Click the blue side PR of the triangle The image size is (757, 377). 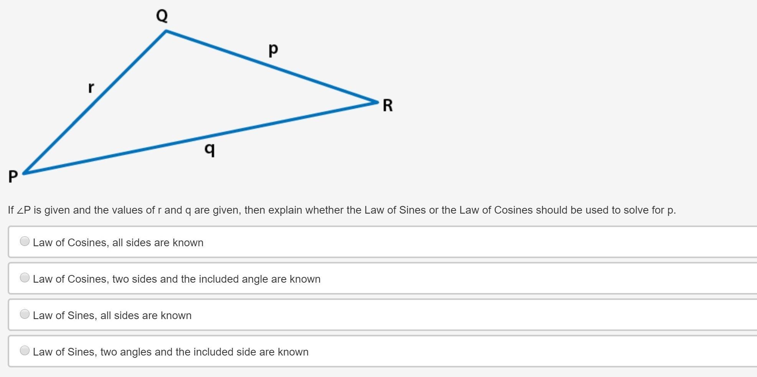[200, 138]
